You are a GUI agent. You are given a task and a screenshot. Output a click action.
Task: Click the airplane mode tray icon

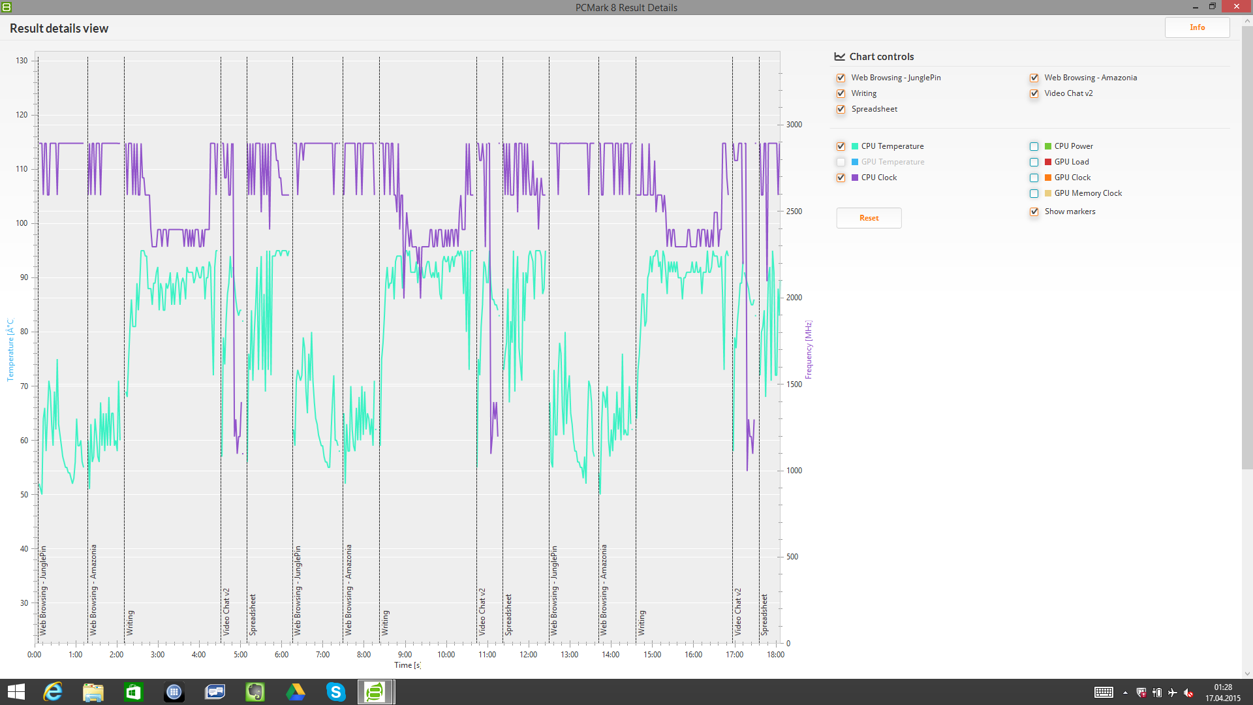click(1173, 693)
